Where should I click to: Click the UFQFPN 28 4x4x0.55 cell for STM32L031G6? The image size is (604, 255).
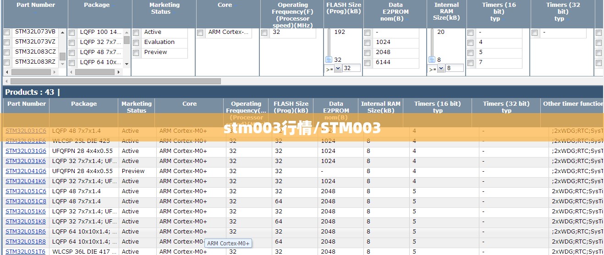click(82, 151)
